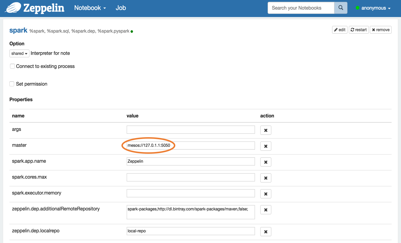Click the Zeppelin logo in header

[35, 8]
